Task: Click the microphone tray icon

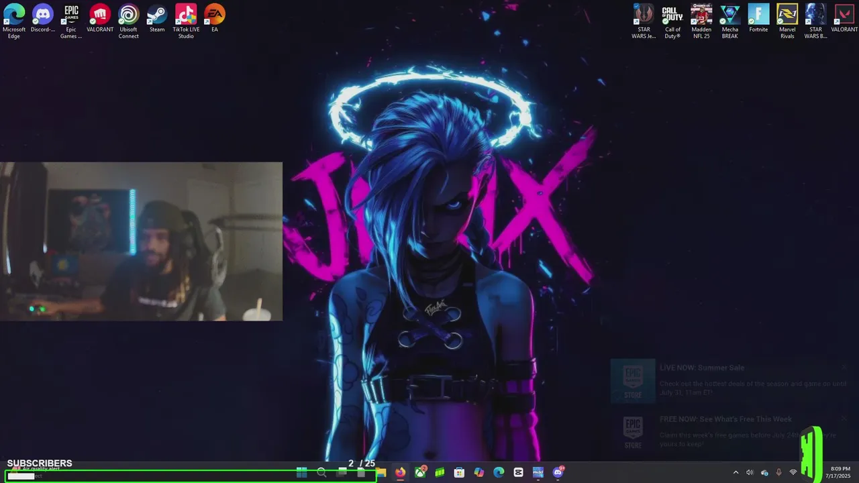Action: click(x=778, y=473)
